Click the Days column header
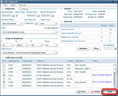The image size is (118, 96). [x=112, y=25]
